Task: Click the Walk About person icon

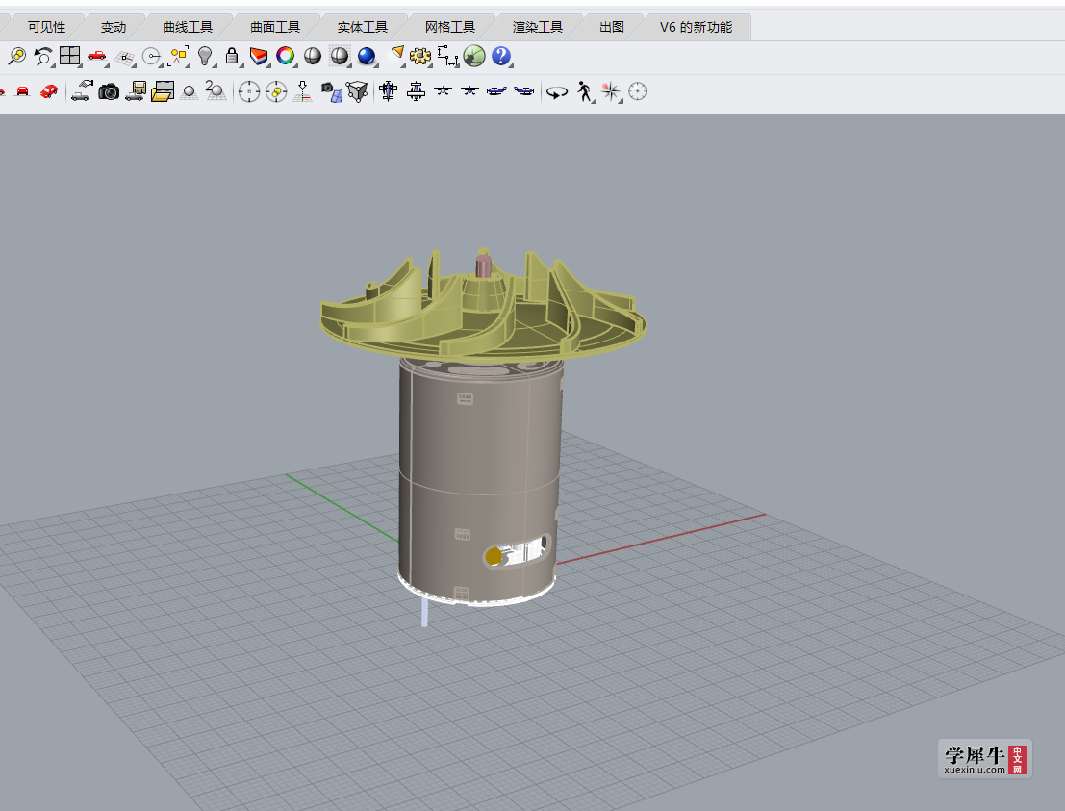Action: click(x=584, y=91)
